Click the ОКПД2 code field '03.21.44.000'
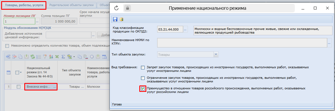335x111 pixels. tap(170, 29)
